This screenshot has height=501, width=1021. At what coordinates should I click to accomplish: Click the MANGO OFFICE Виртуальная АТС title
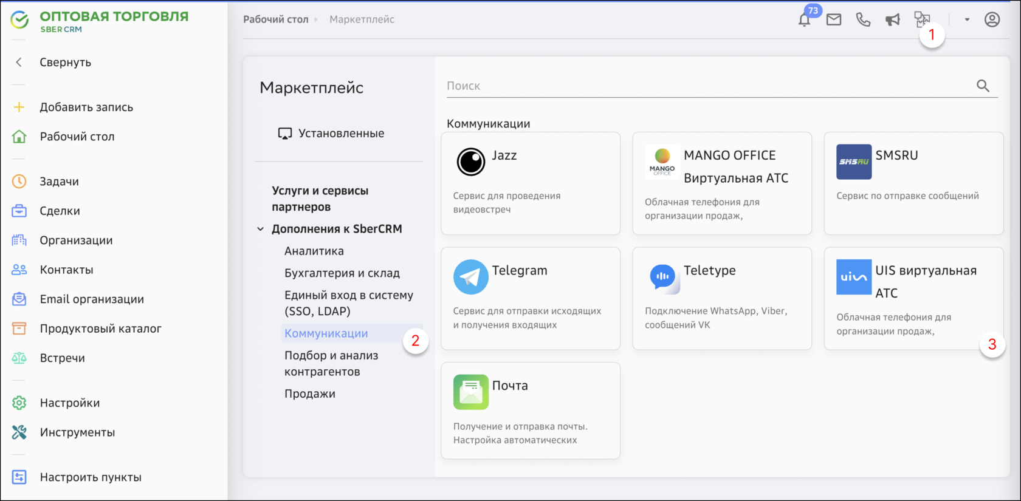tap(736, 166)
